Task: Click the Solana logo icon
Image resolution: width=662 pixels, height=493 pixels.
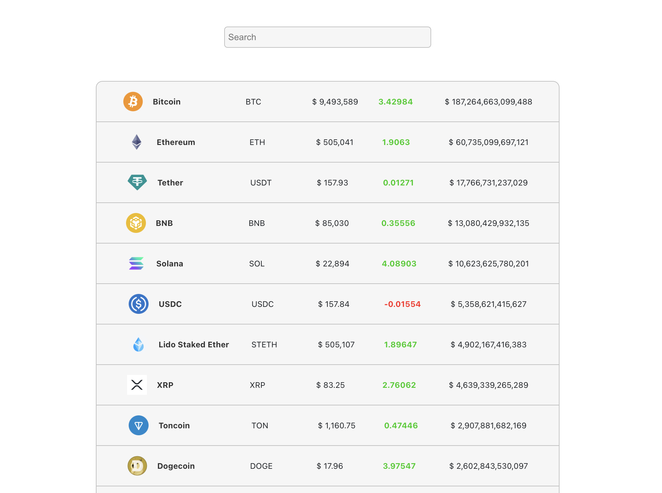Action: coord(136,263)
